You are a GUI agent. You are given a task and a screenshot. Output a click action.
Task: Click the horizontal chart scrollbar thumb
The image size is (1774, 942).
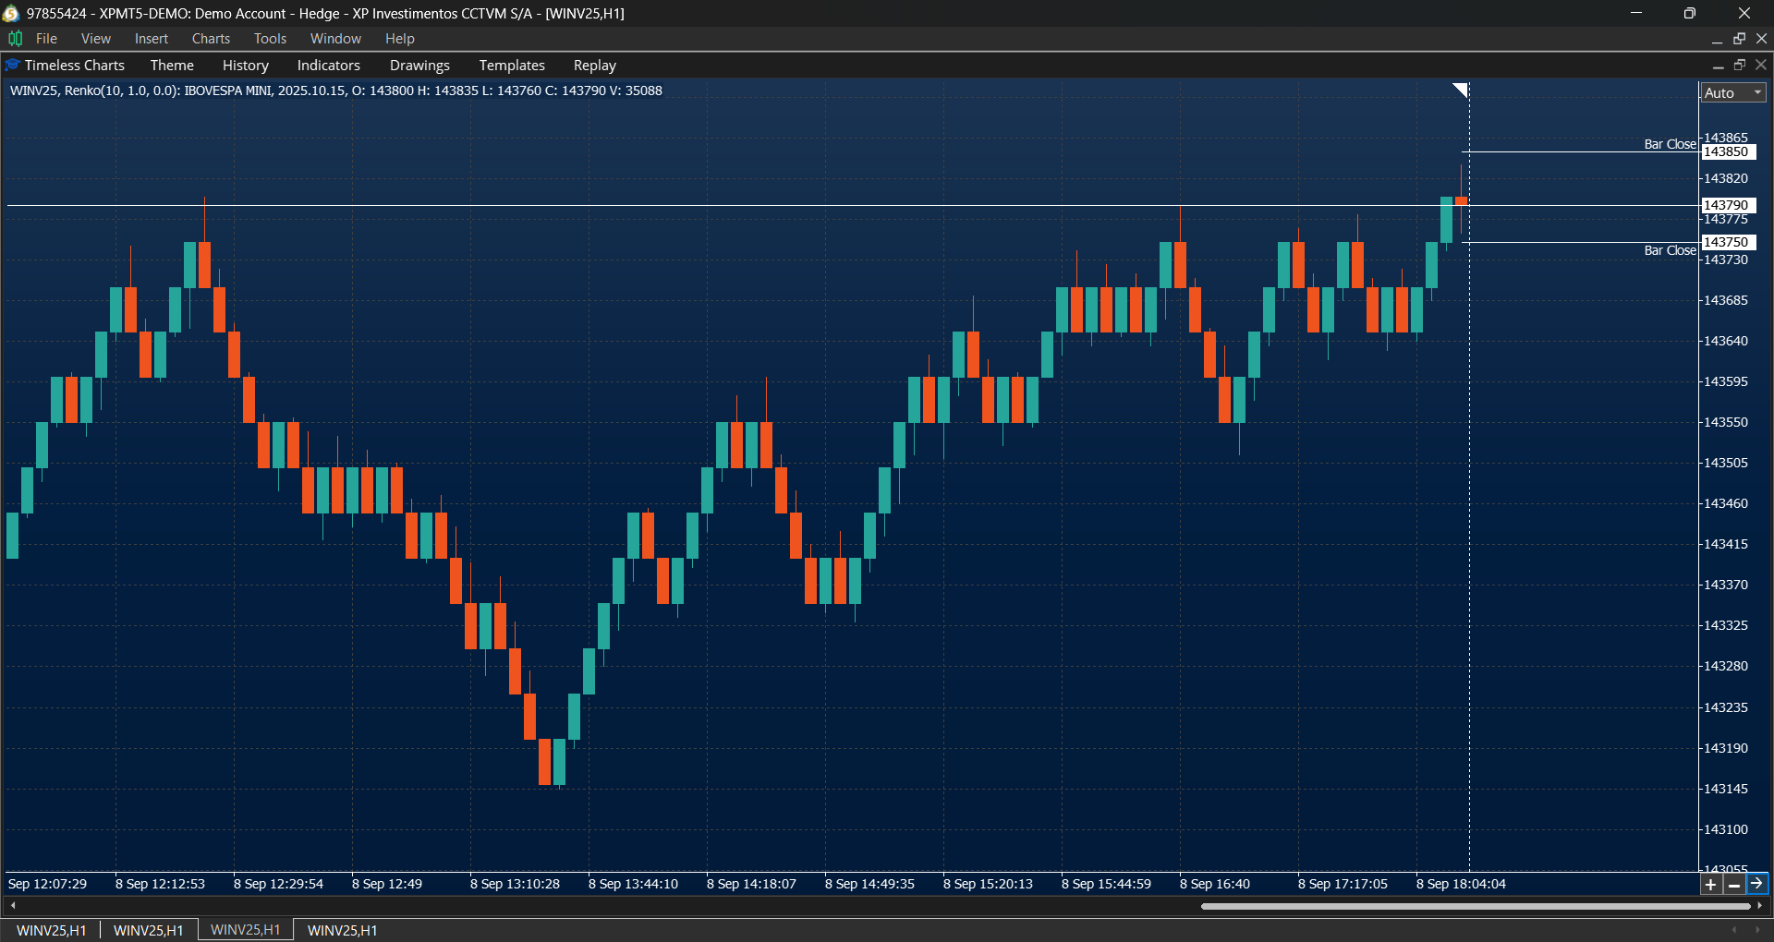(1462, 906)
